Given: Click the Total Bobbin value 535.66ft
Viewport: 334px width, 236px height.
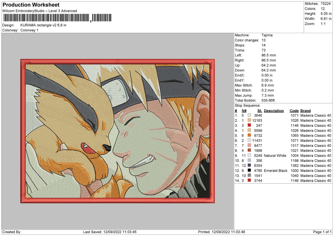Looking at the screenshot, I should pyautogui.click(x=268, y=100).
